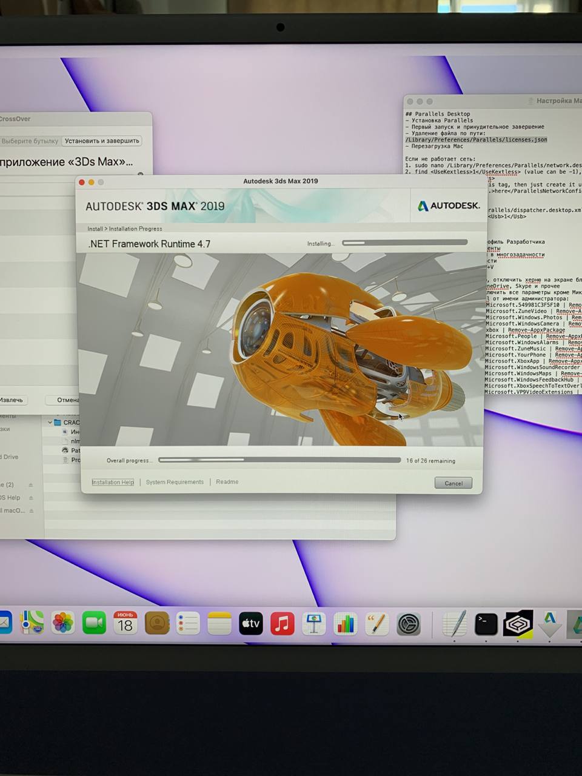Launch Numbers from the Dock
This screenshot has width=582, height=776.
click(x=346, y=624)
